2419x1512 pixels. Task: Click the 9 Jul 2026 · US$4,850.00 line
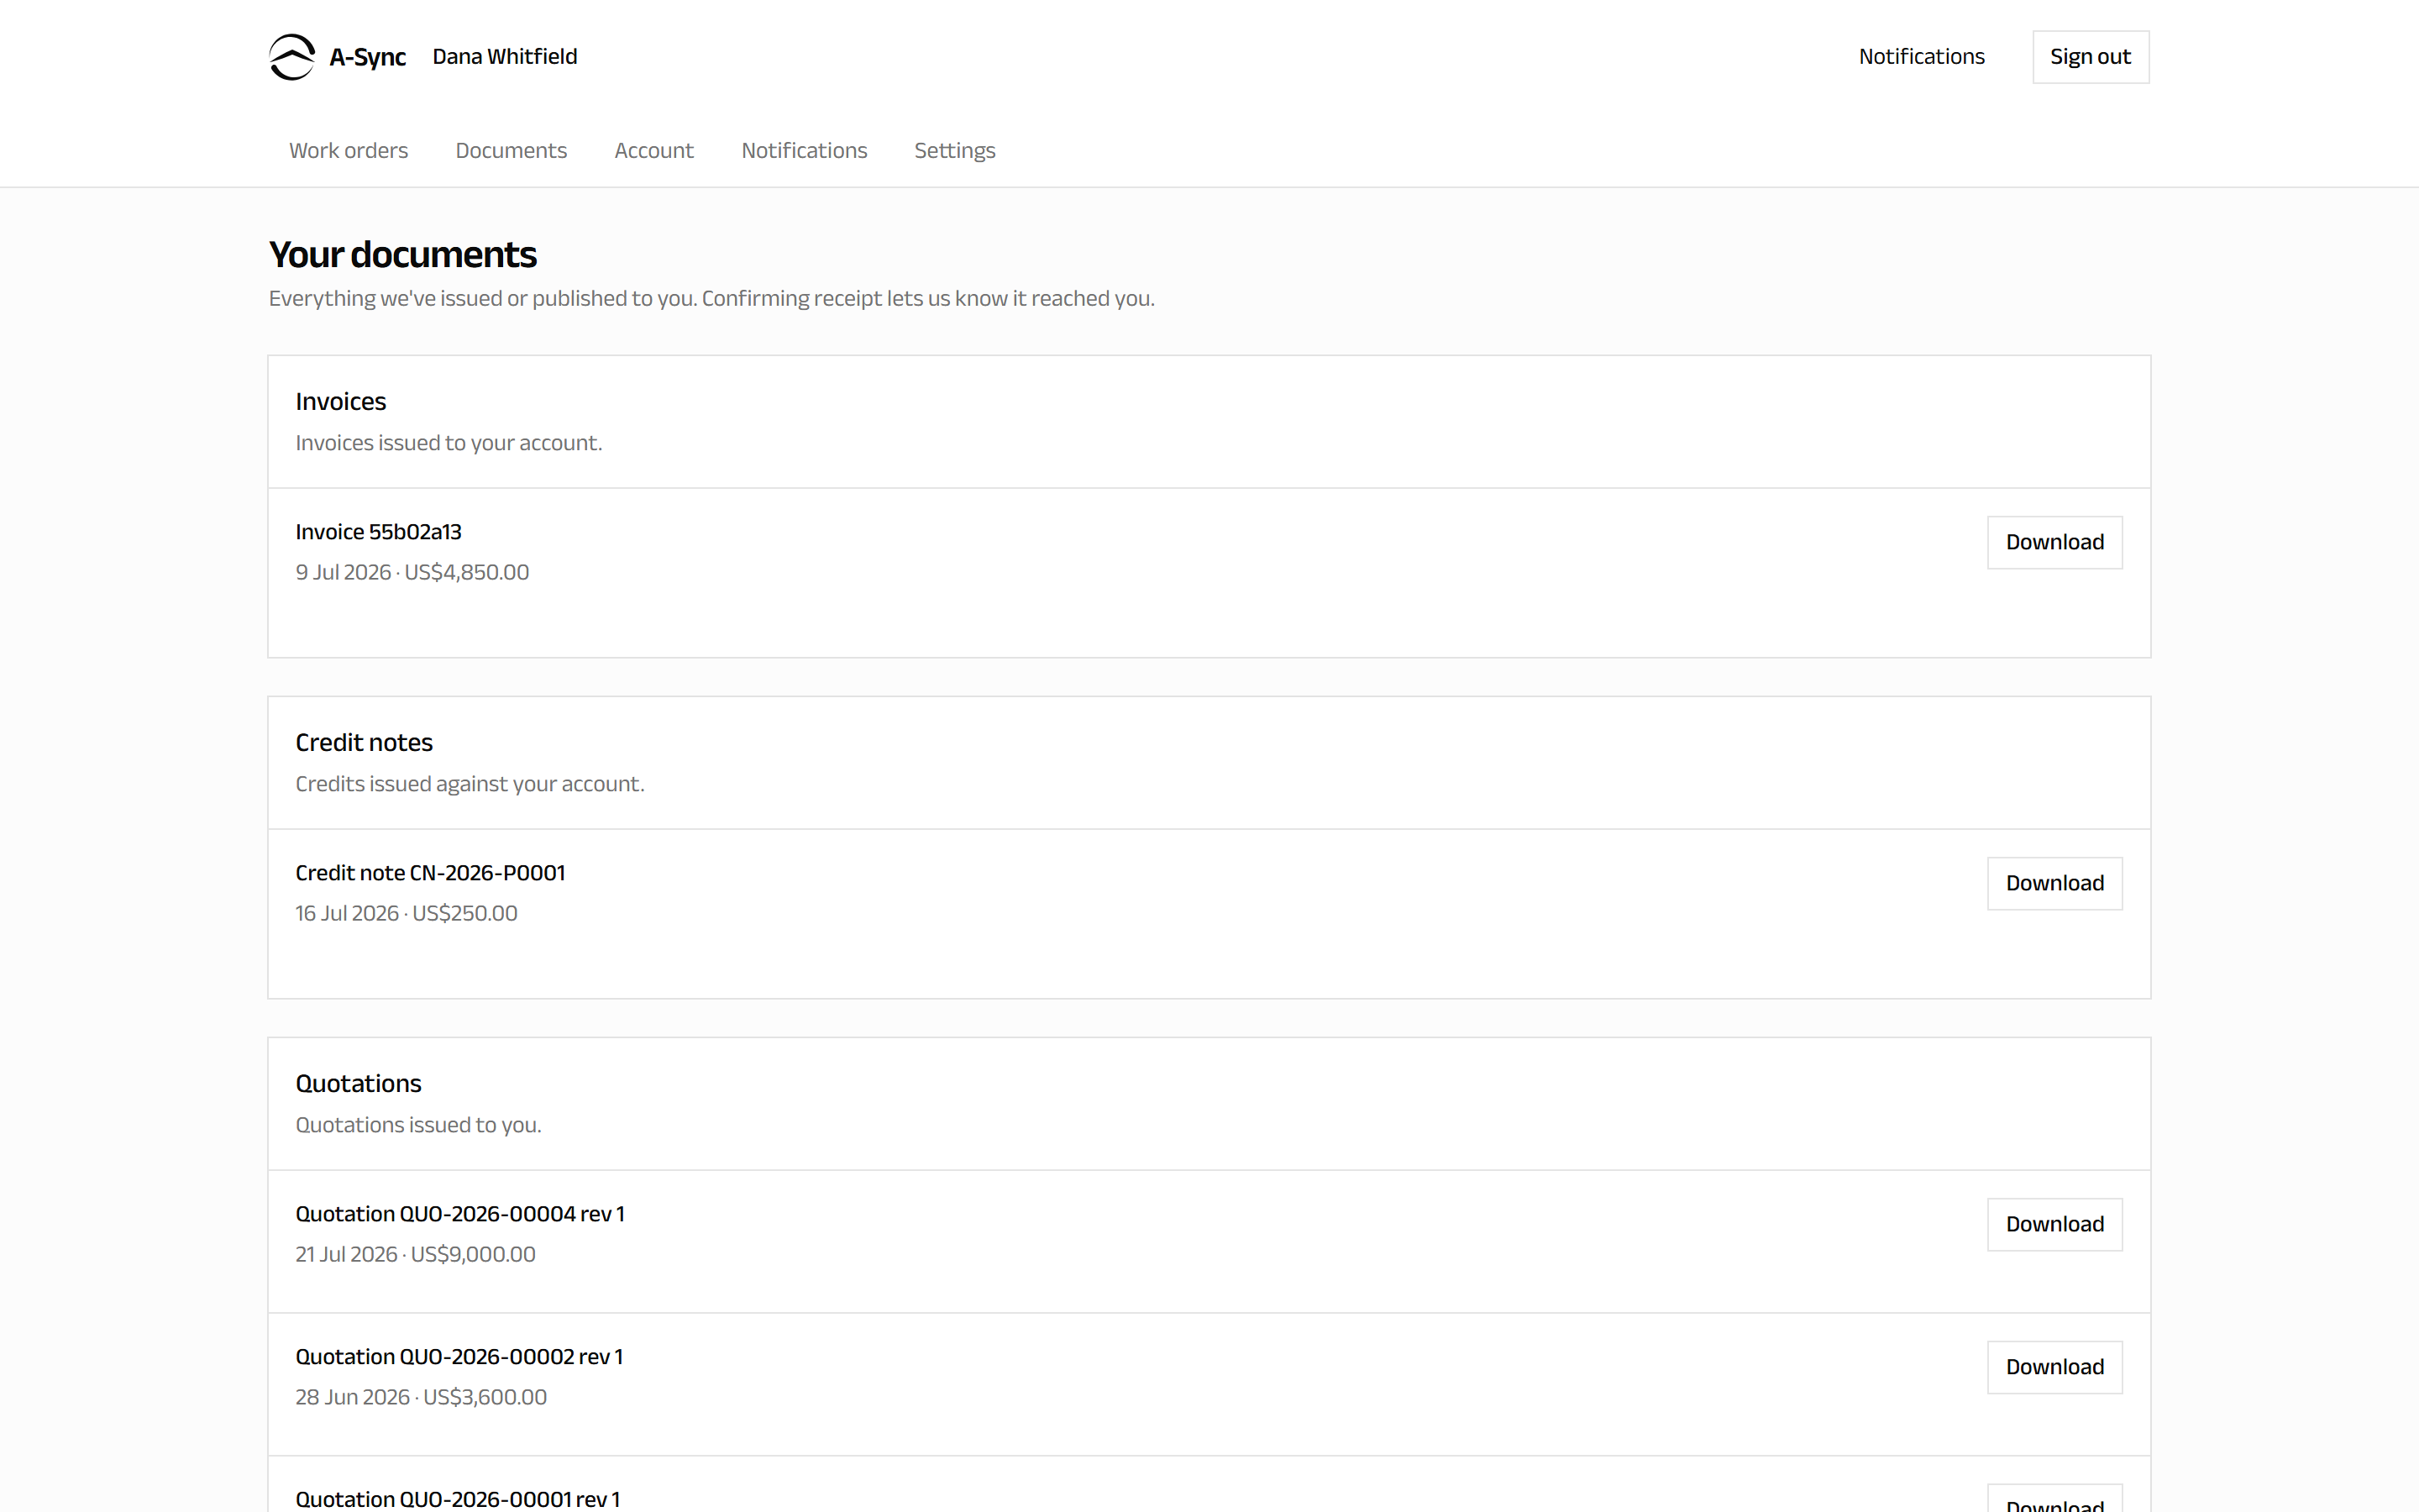click(x=412, y=572)
